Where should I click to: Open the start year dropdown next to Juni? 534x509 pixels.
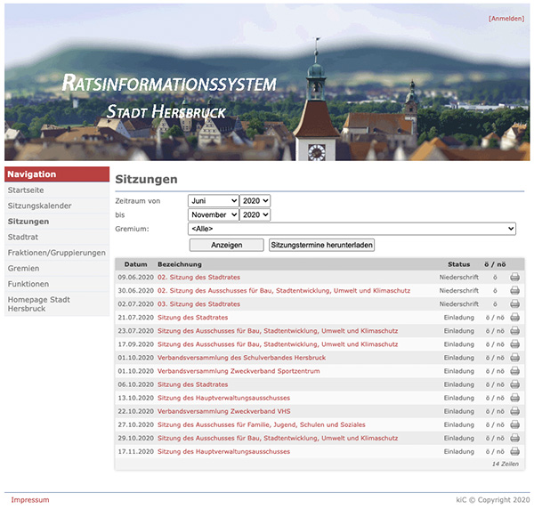click(255, 201)
